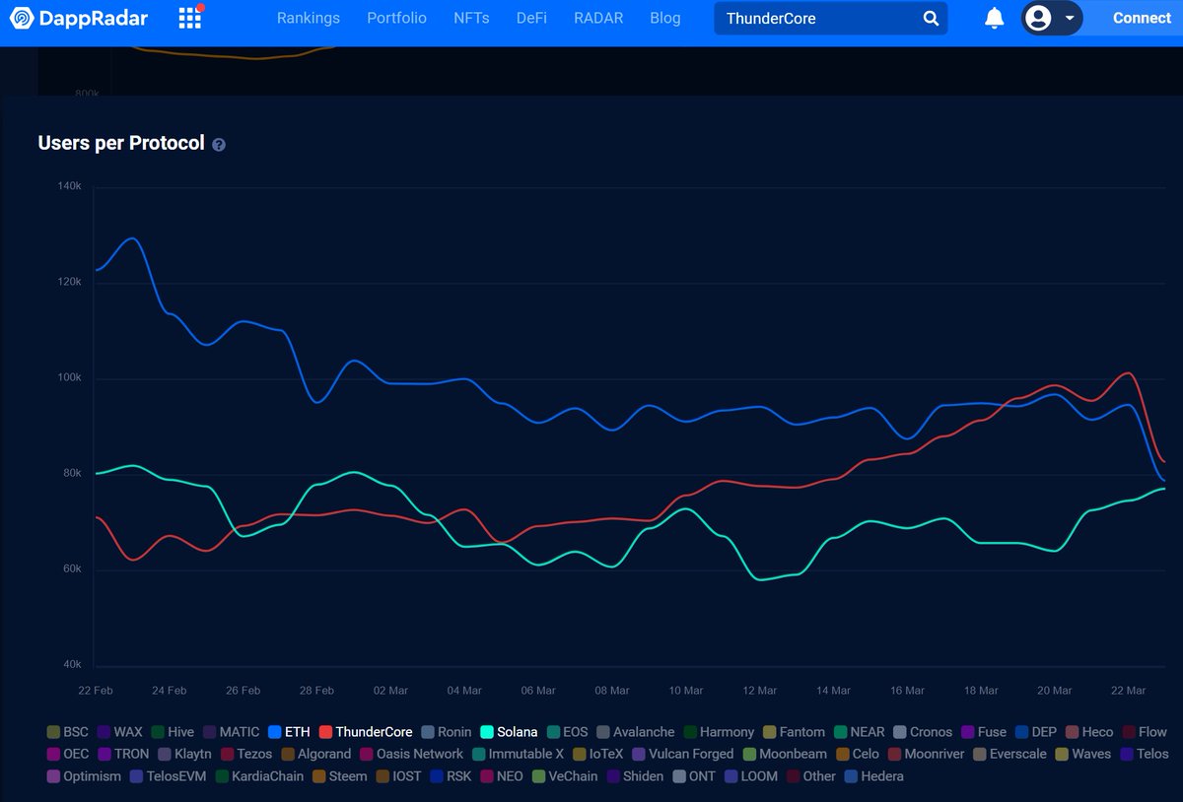Enable Tezos series in legend
The height and width of the screenshot is (802, 1183).
[x=245, y=754]
